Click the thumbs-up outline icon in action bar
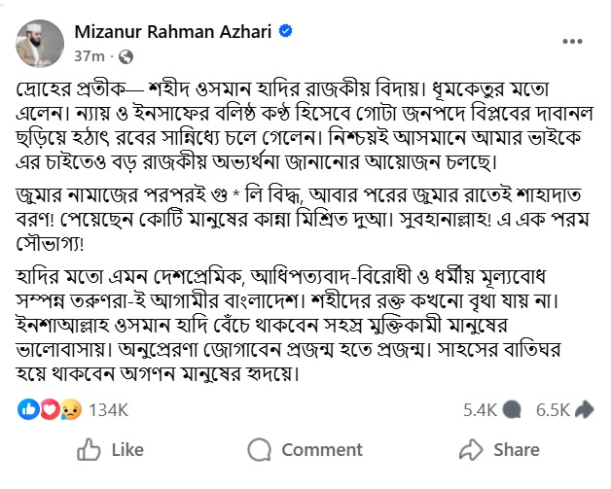 88,450
